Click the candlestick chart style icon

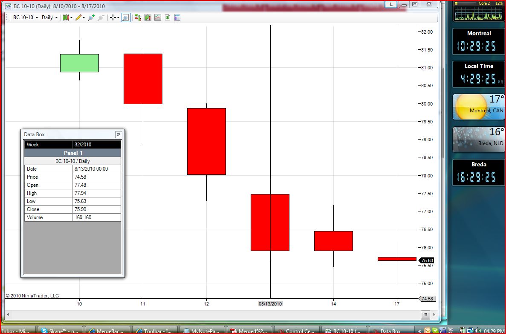[66, 17]
